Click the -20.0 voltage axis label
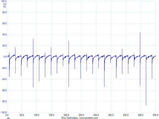The width and height of the screenshot is (159, 119). pos(4,68)
